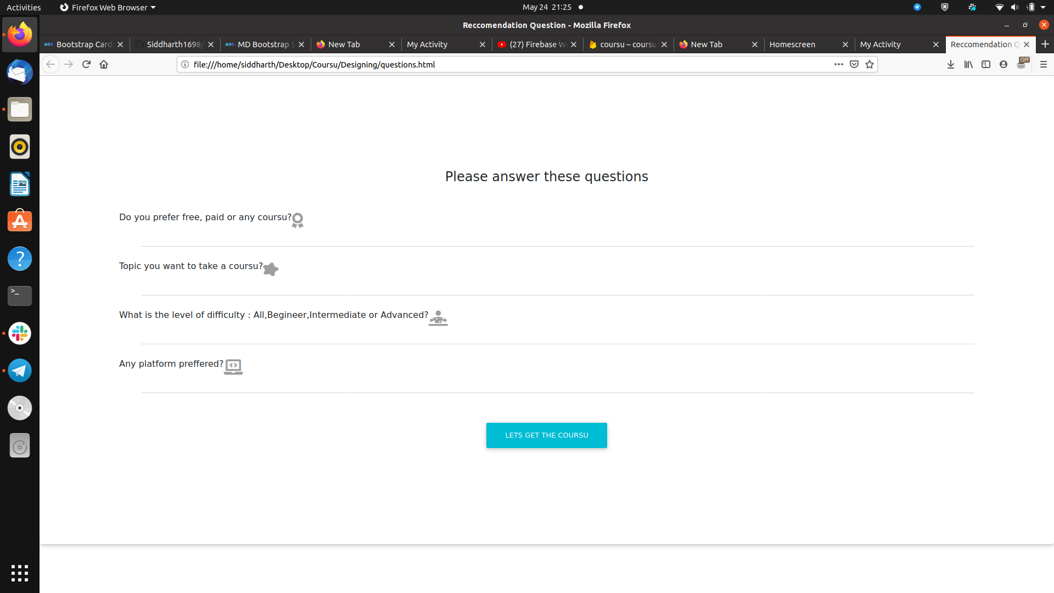
Task: Click the LETS GET THE COURSU button
Action: (546, 435)
